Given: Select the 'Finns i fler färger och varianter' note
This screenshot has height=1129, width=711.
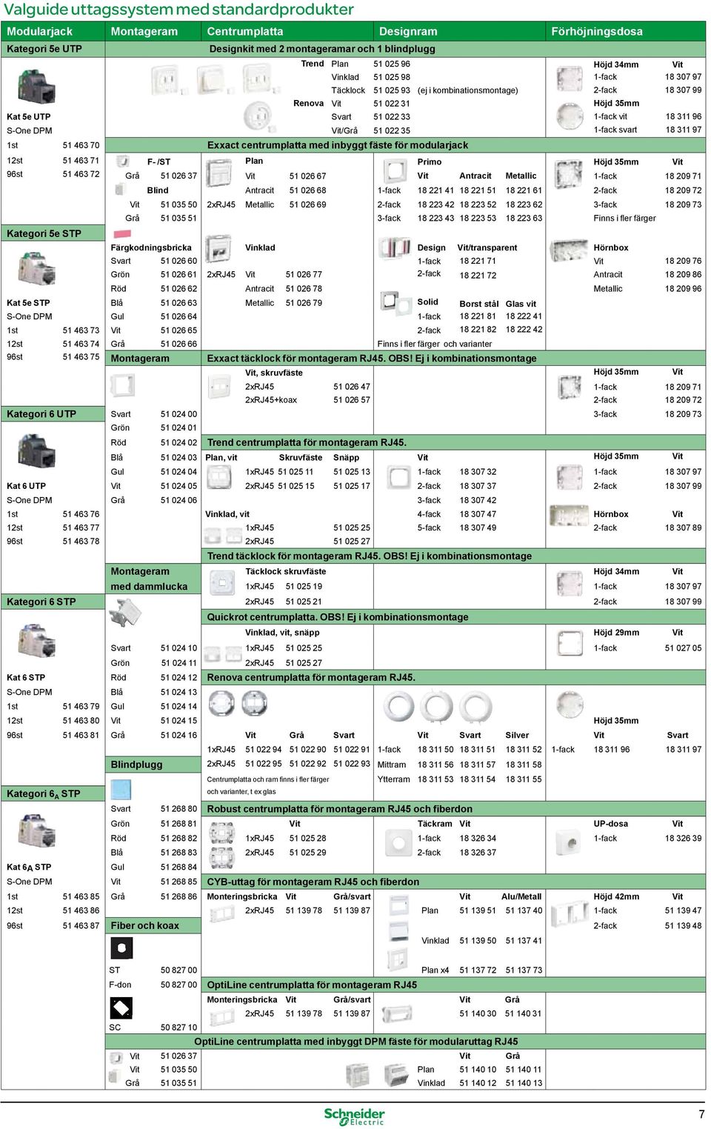Looking at the screenshot, I should click(434, 344).
